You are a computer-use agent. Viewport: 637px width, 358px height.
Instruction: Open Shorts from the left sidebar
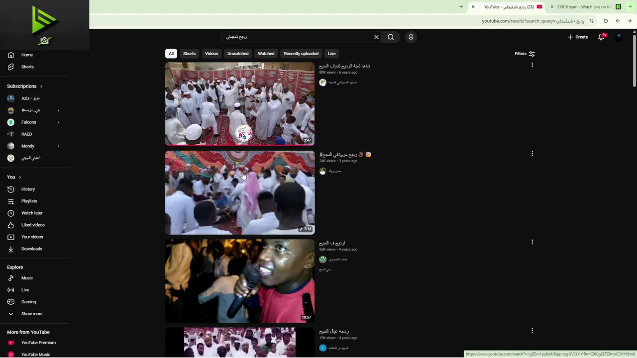click(x=27, y=67)
